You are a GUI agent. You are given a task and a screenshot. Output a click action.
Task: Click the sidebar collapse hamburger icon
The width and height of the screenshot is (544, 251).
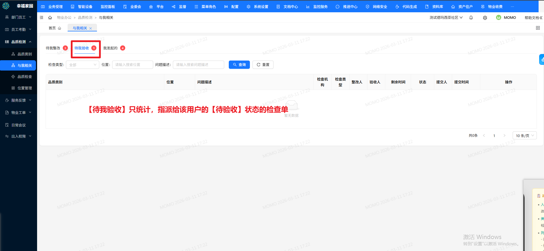[41, 17]
